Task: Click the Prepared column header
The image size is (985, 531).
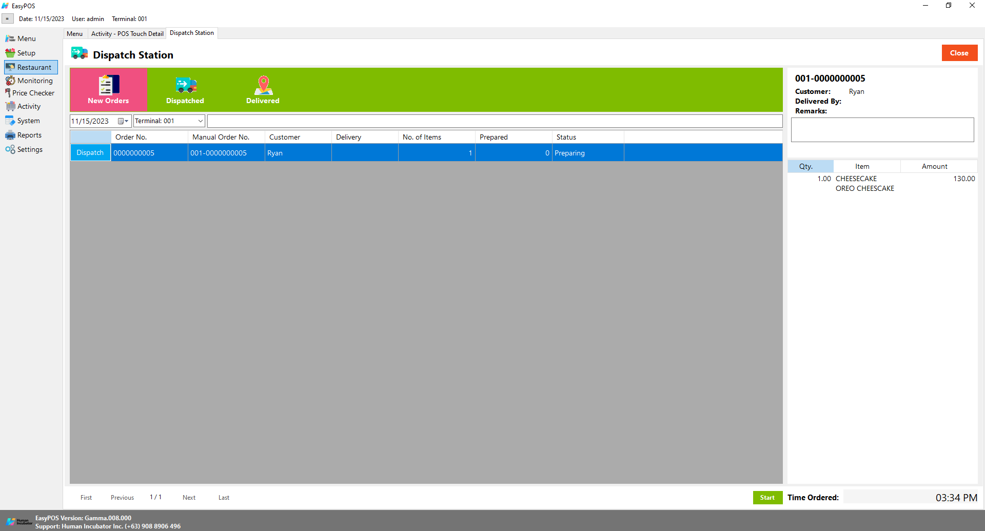Action: pyautogui.click(x=514, y=137)
